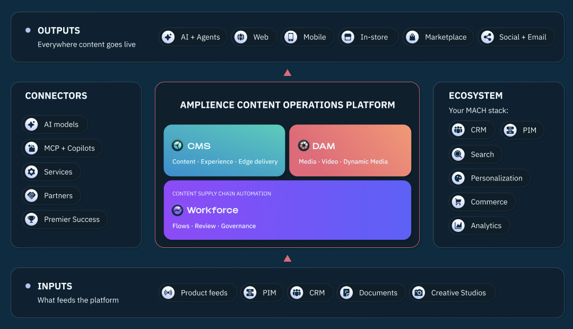Click the Analytics chart icon
The height and width of the screenshot is (329, 573).
pyautogui.click(x=458, y=226)
